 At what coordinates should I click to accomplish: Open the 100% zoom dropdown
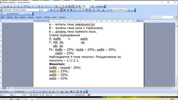point(90,6)
